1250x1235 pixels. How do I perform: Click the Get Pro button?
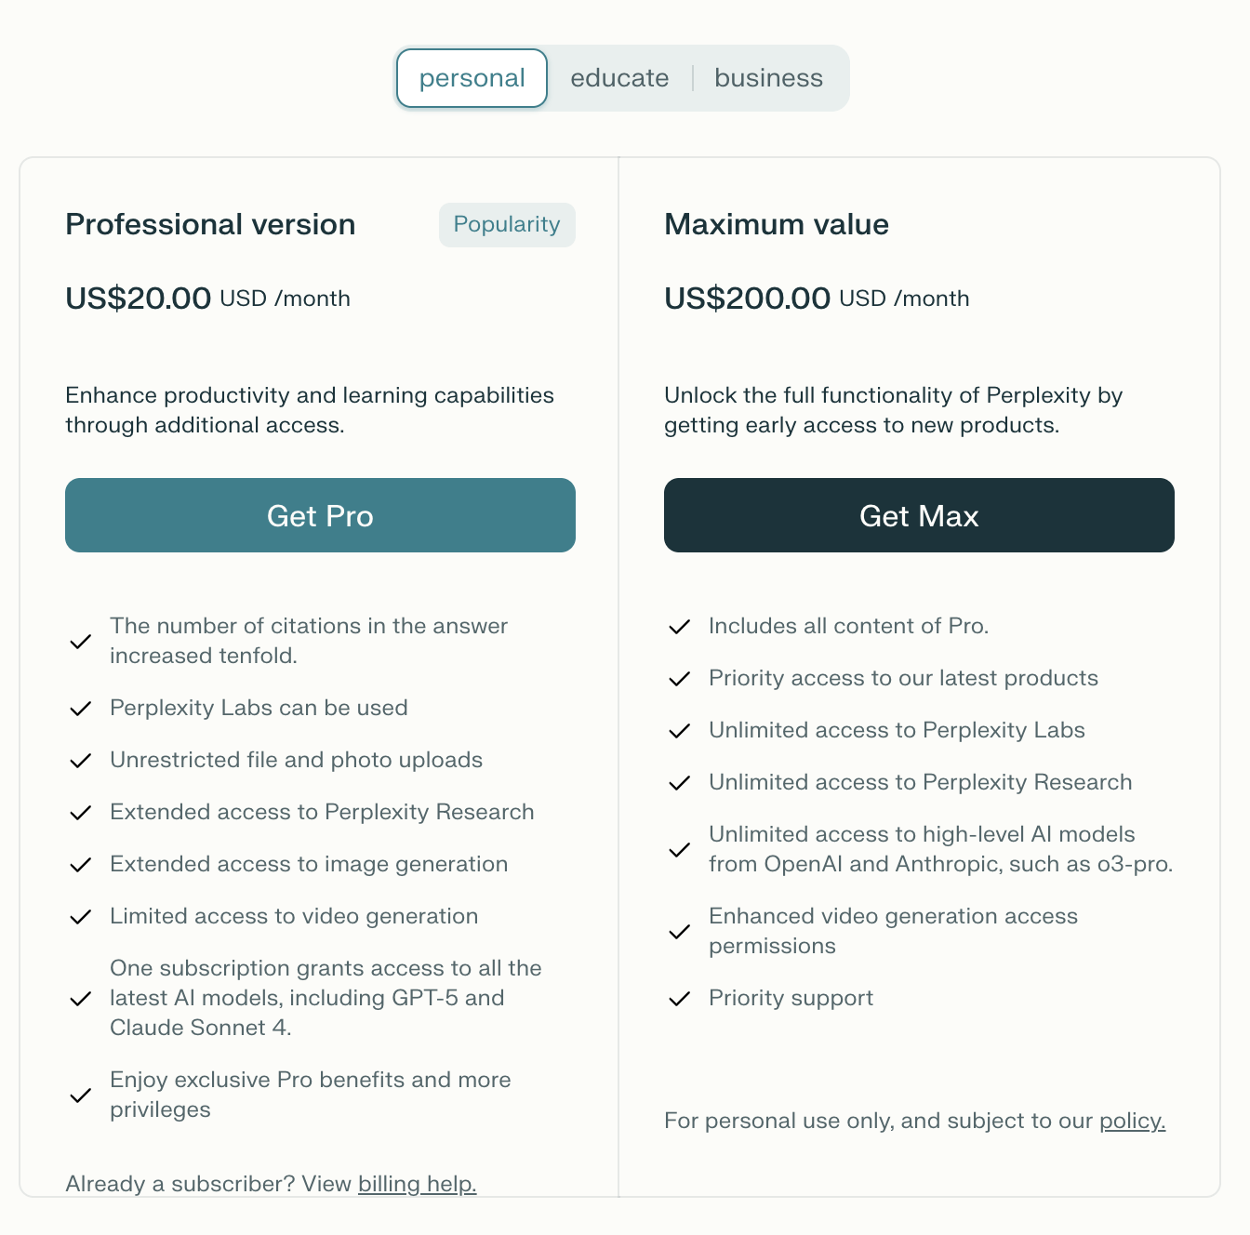tap(320, 515)
